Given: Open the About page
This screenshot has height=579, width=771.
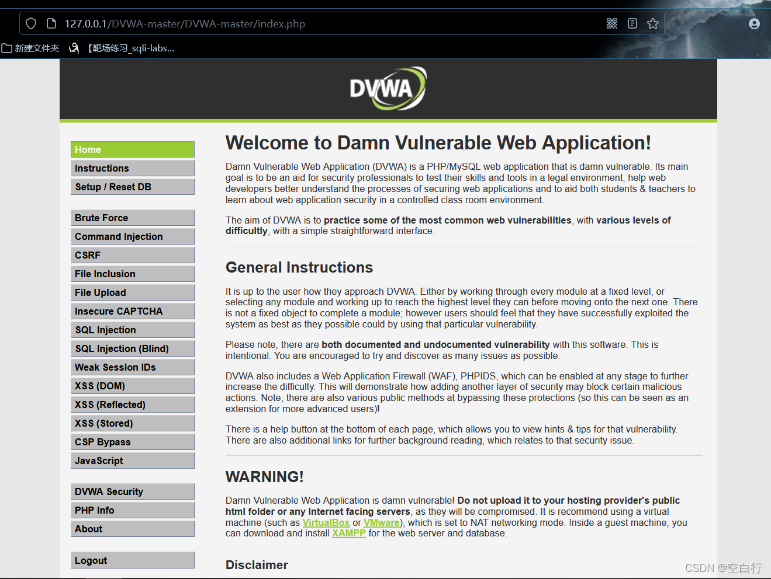Looking at the screenshot, I should tap(133, 529).
